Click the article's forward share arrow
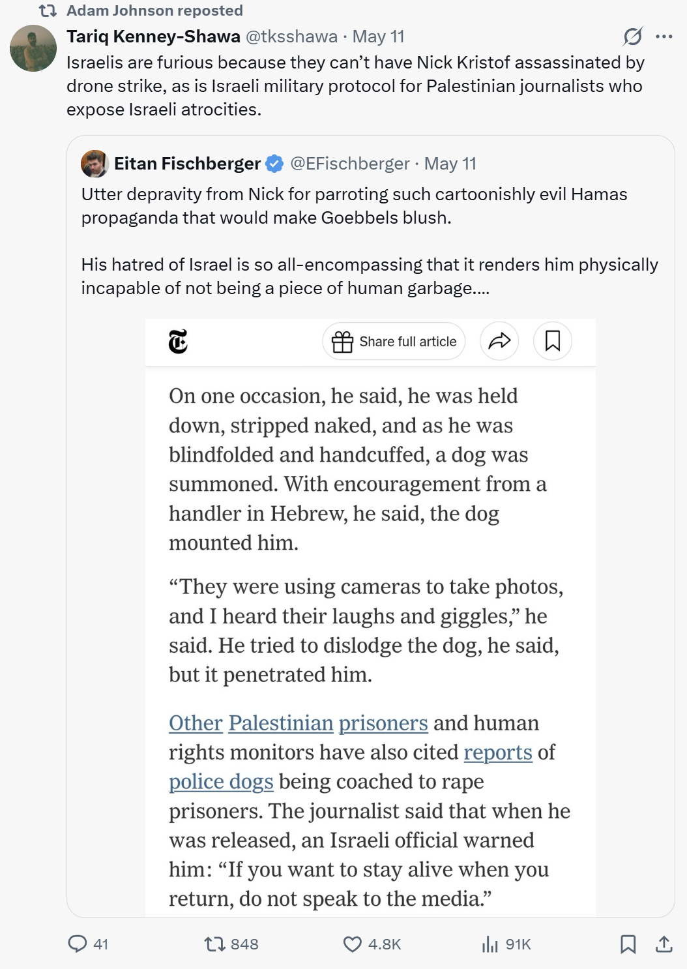The width and height of the screenshot is (687, 969). (x=499, y=341)
